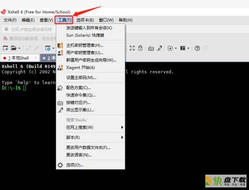Click the open session folder icon

click(13, 48)
